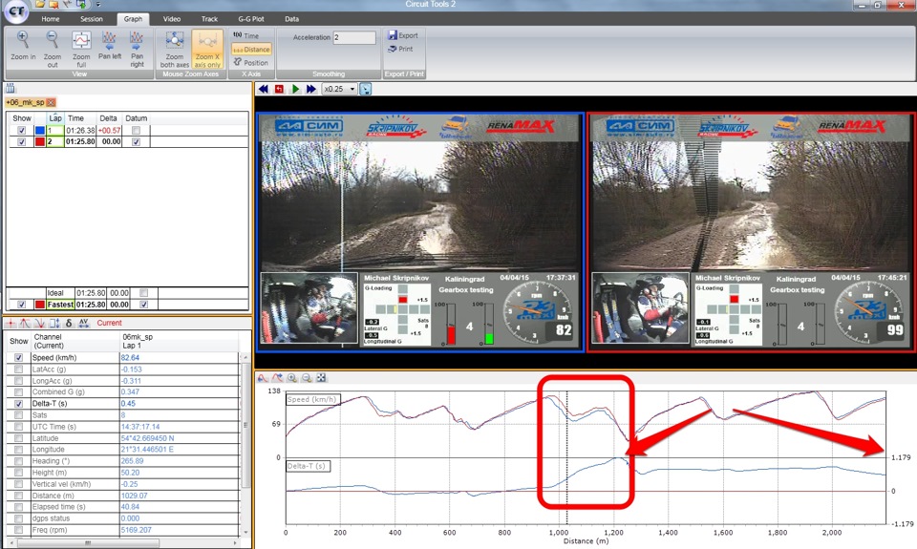917x549 pixels.
Task: Click the next-curve graph toolbar icon
Action: click(x=277, y=378)
